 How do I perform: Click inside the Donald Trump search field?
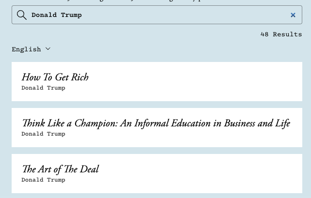click(x=157, y=15)
